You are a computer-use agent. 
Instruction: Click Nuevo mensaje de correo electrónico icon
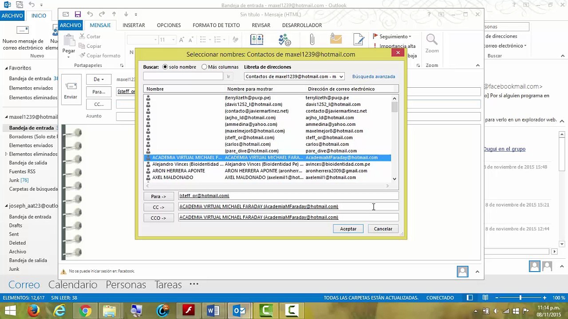coord(23,39)
